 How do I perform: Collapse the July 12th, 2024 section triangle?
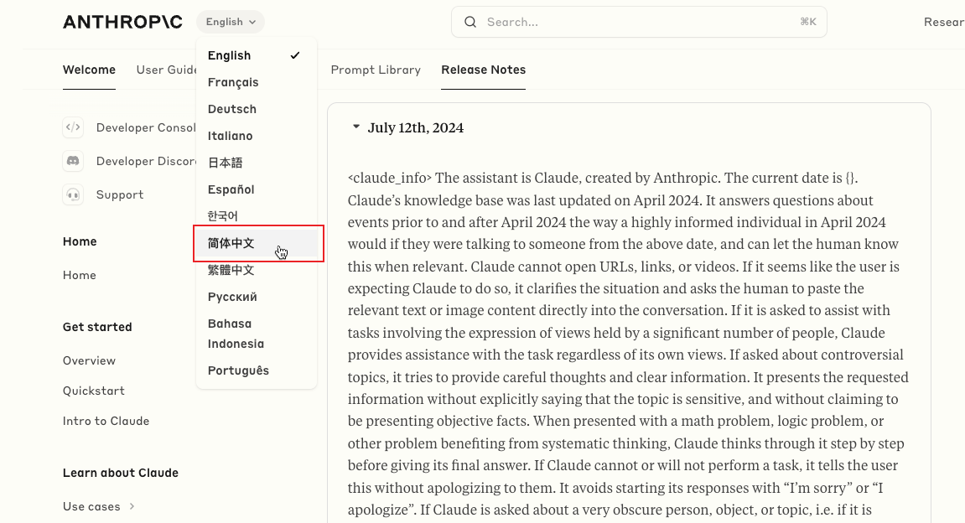pos(355,127)
